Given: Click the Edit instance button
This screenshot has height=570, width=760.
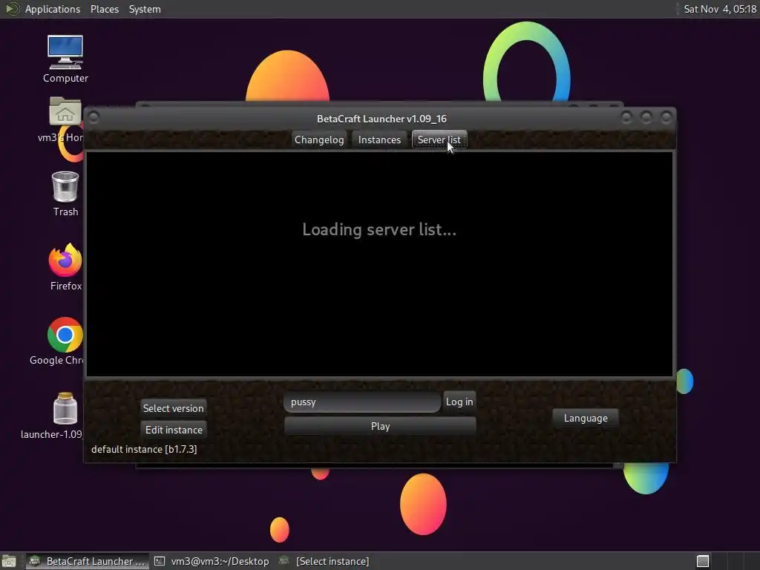Looking at the screenshot, I should 174,430.
